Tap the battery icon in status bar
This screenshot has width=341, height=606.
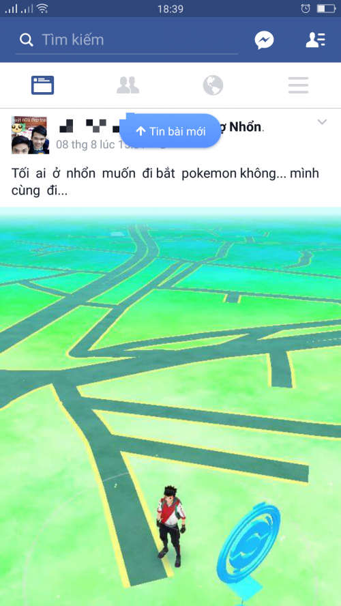(326, 8)
